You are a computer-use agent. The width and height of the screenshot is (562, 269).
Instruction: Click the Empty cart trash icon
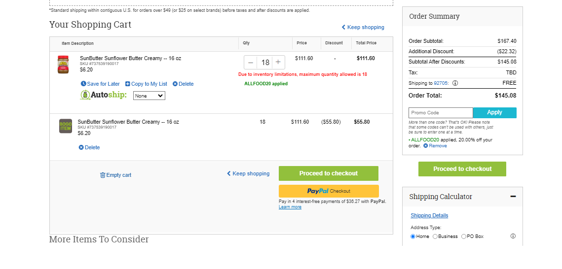point(103,175)
